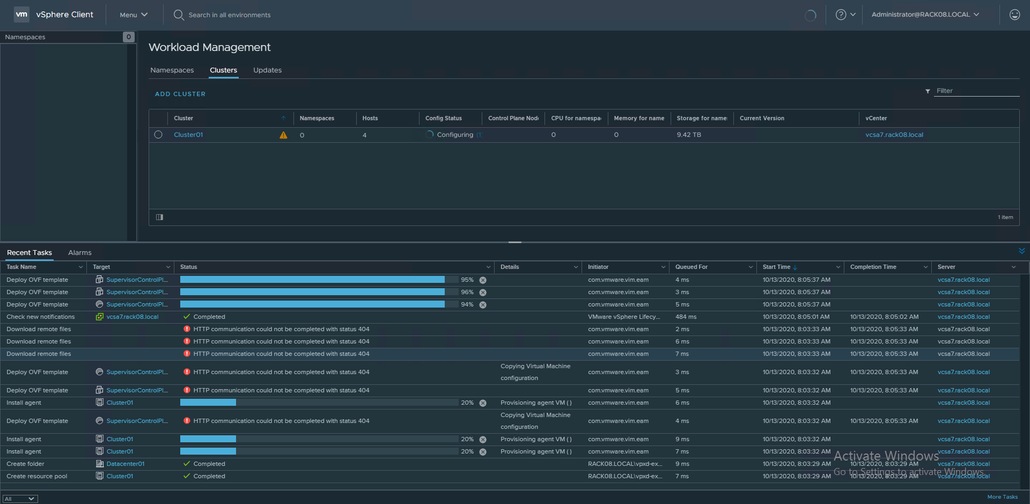This screenshot has height=504, width=1030.
Task: Open the Queued For column filter dropdown
Action: click(x=751, y=267)
